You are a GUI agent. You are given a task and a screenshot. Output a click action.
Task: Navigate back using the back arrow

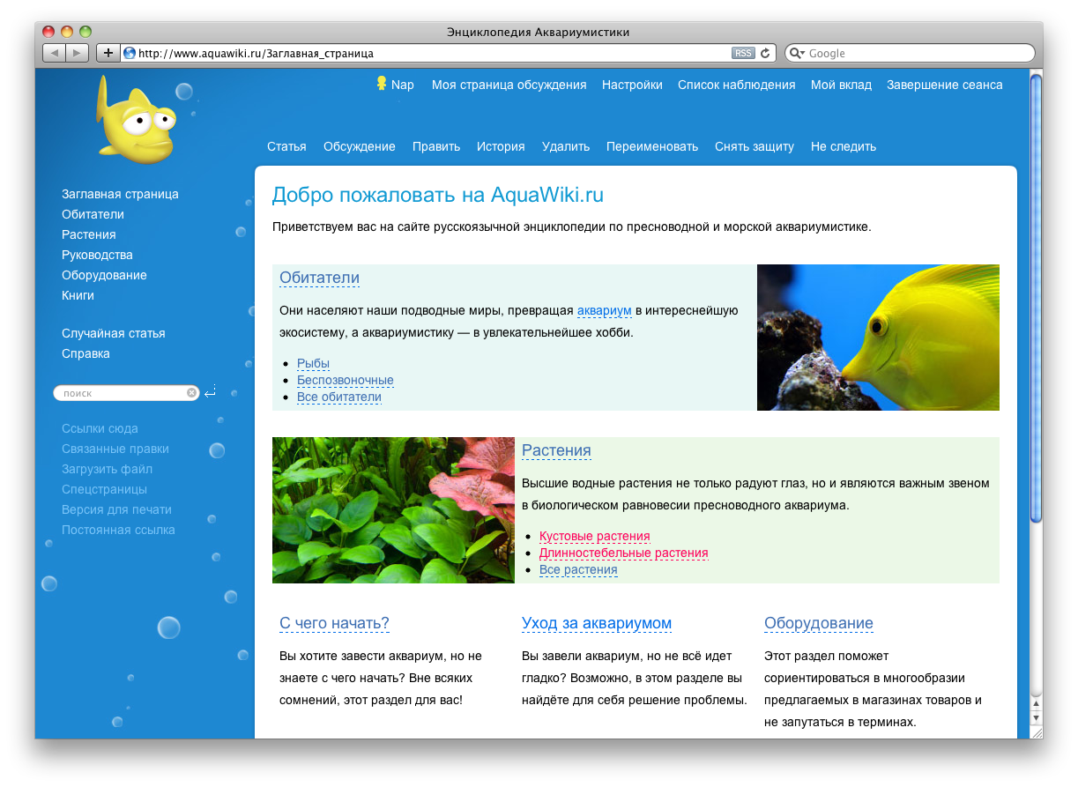pyautogui.click(x=56, y=51)
